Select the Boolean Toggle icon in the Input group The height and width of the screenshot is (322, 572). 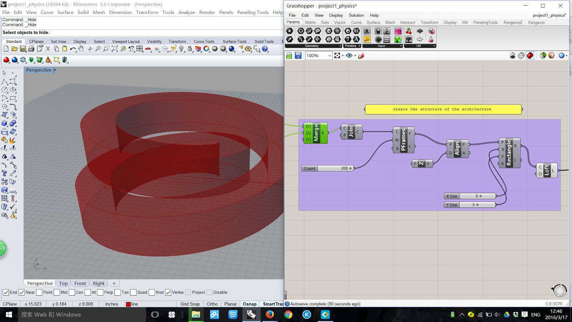coord(378,31)
